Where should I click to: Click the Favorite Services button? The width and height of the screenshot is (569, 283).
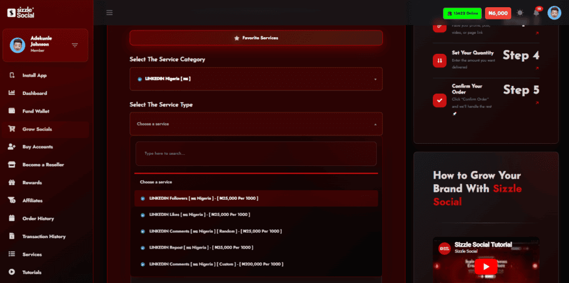coord(256,38)
